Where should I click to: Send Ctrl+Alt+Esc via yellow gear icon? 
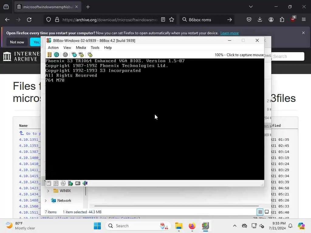[x=81, y=55]
